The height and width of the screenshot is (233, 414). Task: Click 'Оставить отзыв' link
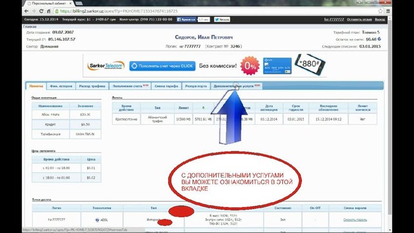(359, 19)
